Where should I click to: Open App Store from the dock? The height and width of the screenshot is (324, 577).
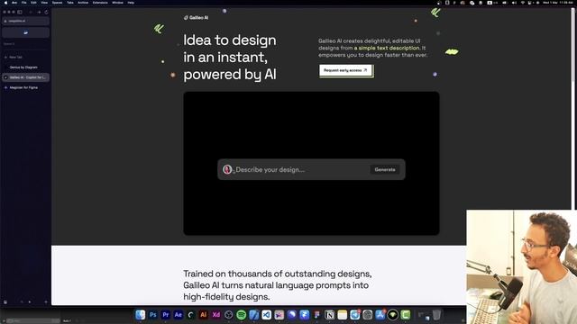coord(380,315)
